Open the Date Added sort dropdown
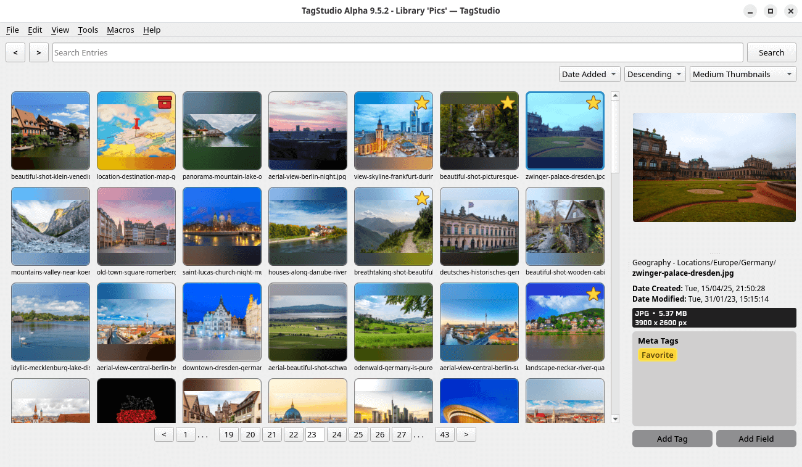The height and width of the screenshot is (467, 802). pos(589,74)
